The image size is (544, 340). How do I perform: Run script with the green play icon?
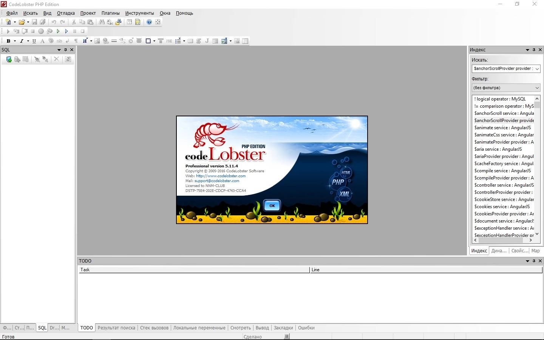pyautogui.click(x=58, y=31)
